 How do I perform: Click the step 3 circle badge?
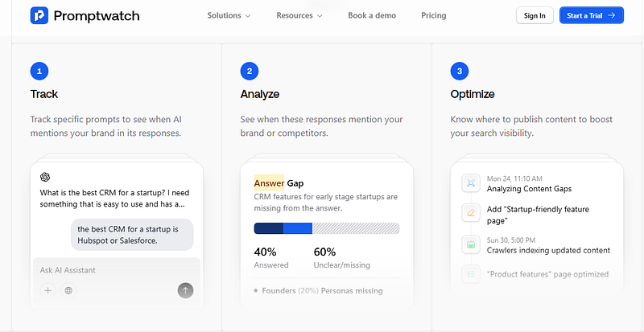coord(460,72)
